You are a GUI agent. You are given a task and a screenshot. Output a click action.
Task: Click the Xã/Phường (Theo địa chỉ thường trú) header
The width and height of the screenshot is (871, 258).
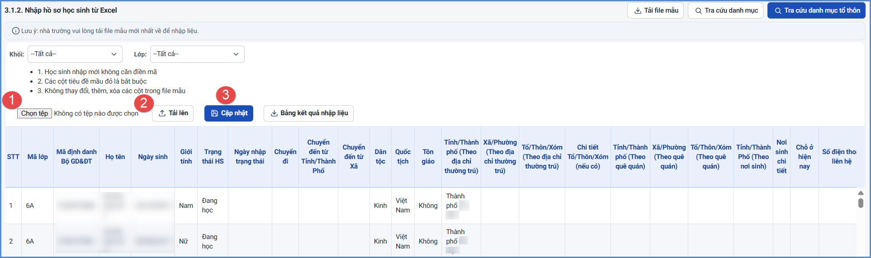[500, 157]
